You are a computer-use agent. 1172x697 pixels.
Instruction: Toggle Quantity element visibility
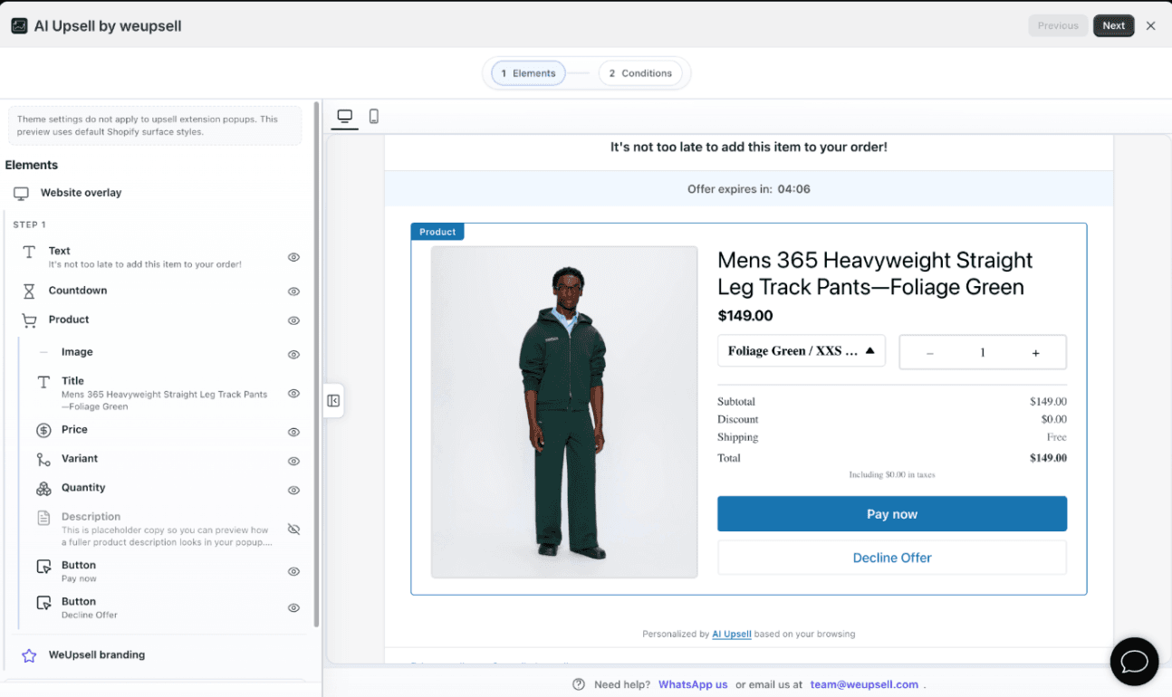(293, 490)
